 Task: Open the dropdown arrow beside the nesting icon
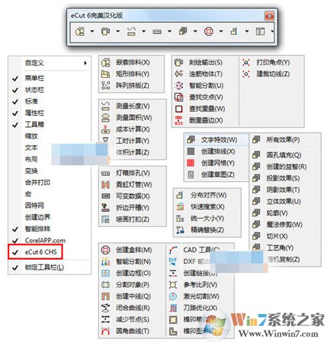pos(92,32)
